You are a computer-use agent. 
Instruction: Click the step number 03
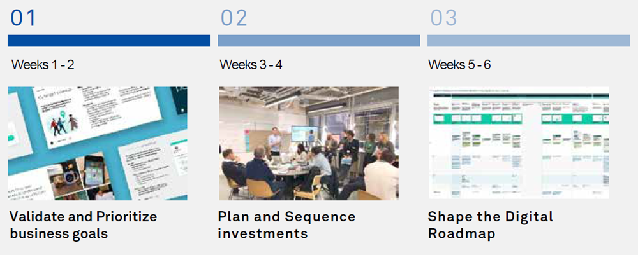443,18
